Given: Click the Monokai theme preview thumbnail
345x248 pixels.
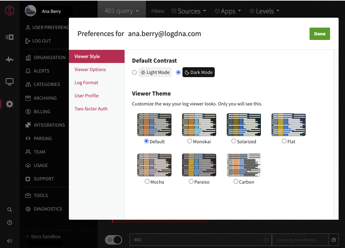Looking at the screenshot, I should click(199, 125).
